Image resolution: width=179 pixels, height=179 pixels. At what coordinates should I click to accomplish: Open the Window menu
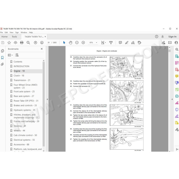pos(24,32)
